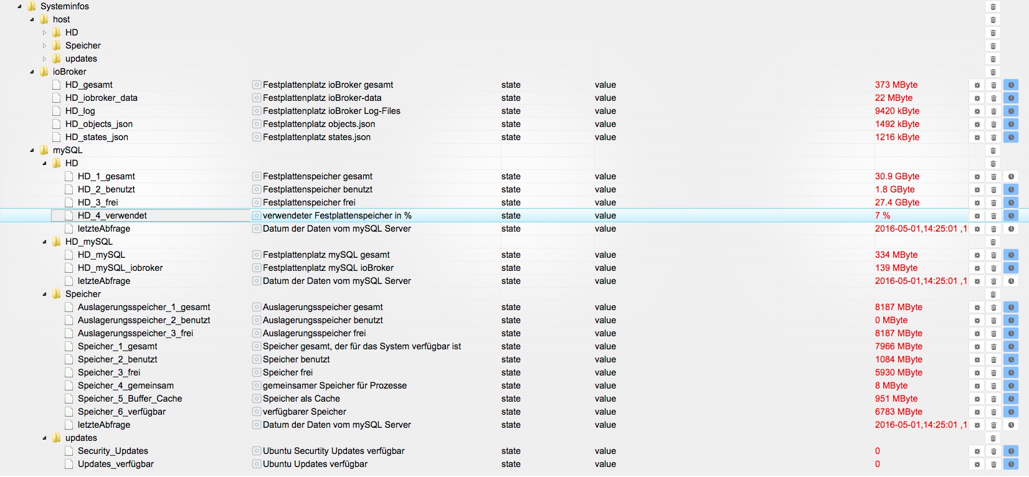
Task: Click trash icon on the HD_mySQL folder row
Action: click(x=993, y=242)
